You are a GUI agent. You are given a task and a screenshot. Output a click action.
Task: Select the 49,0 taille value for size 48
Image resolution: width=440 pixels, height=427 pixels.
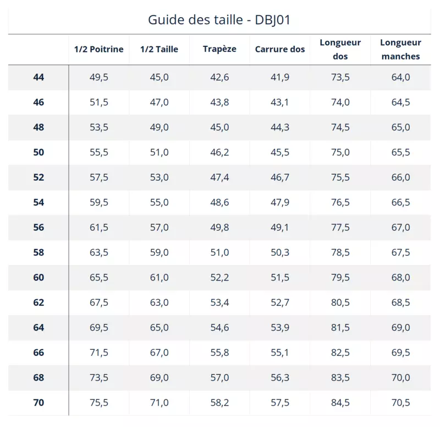pyautogui.click(x=159, y=127)
